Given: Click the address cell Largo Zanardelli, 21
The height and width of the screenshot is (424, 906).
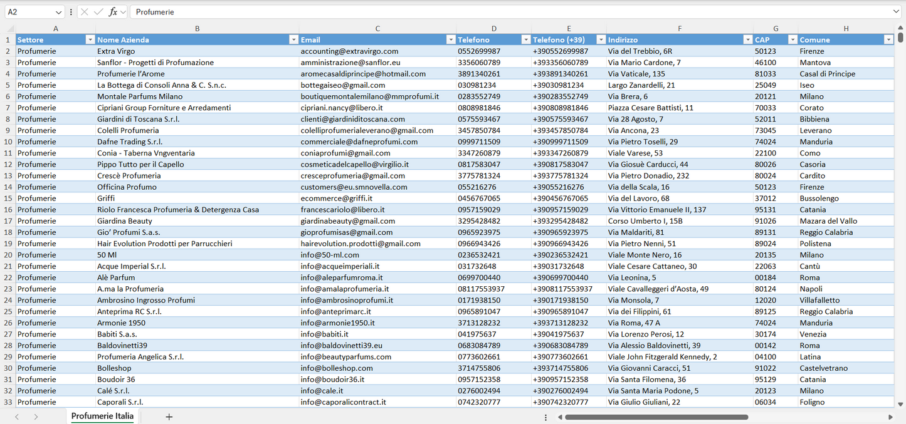Looking at the screenshot, I should tap(680, 85).
